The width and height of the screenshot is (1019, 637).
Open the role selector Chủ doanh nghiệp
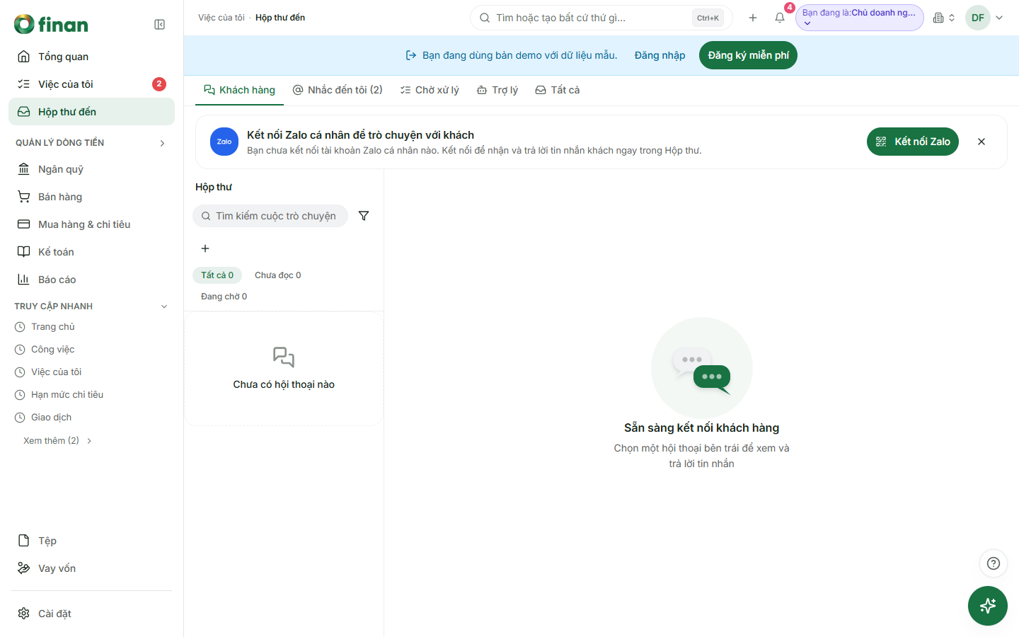coord(860,18)
